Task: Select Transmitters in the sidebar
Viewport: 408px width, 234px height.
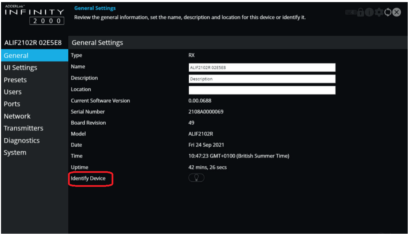Action: tap(35, 128)
